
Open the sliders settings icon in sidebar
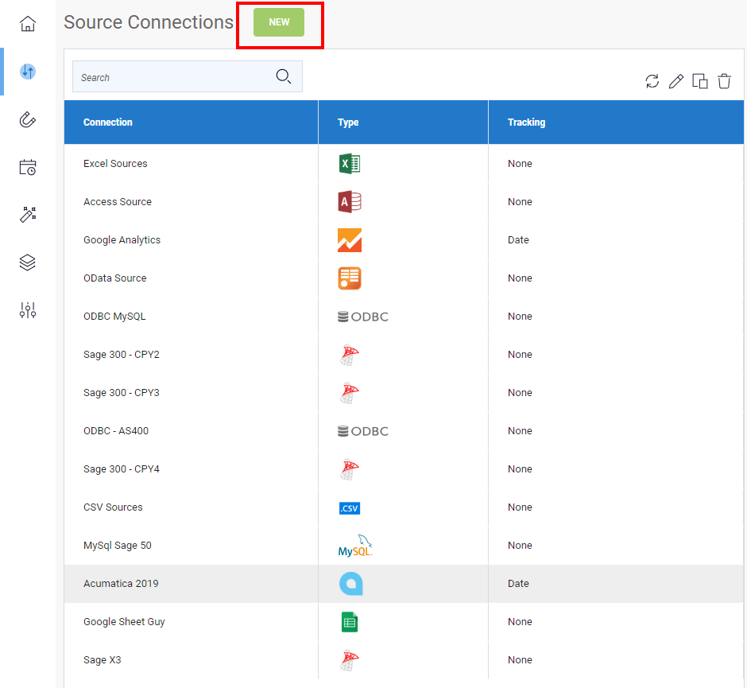click(x=28, y=310)
